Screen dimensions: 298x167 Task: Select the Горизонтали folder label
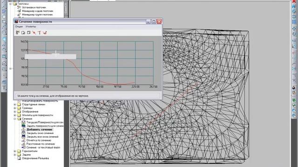pos(30,151)
